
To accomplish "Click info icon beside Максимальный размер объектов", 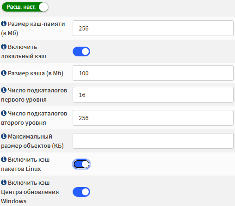I will 4,136.
